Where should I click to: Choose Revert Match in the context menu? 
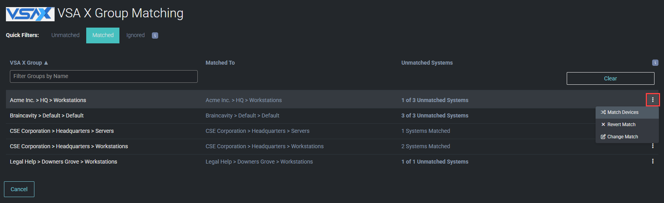(x=621, y=125)
